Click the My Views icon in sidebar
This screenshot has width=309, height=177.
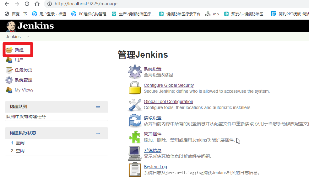coord(9,90)
